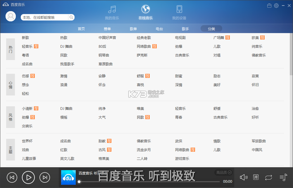The image size is (293, 188).
Task: Select 钢琴曲 category
Action: [104, 55]
